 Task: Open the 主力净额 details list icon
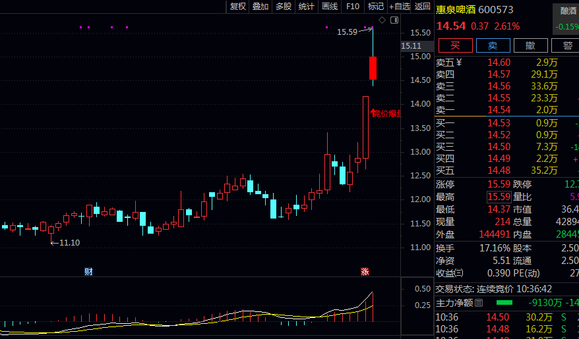(479, 303)
